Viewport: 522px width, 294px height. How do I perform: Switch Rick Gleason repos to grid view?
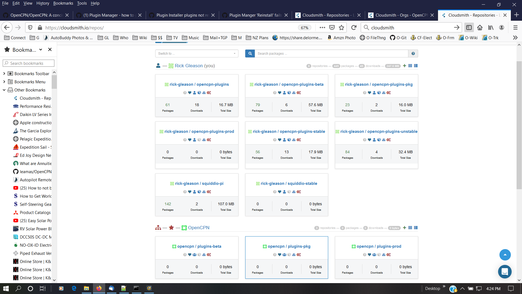tap(410, 66)
